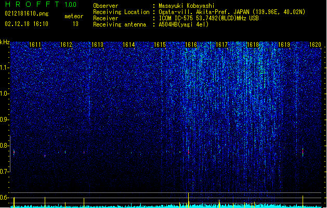Screen dimensions: 327x208
Task: Click the yellow intensity spike near 1619:30
Action: [x=303, y=202]
